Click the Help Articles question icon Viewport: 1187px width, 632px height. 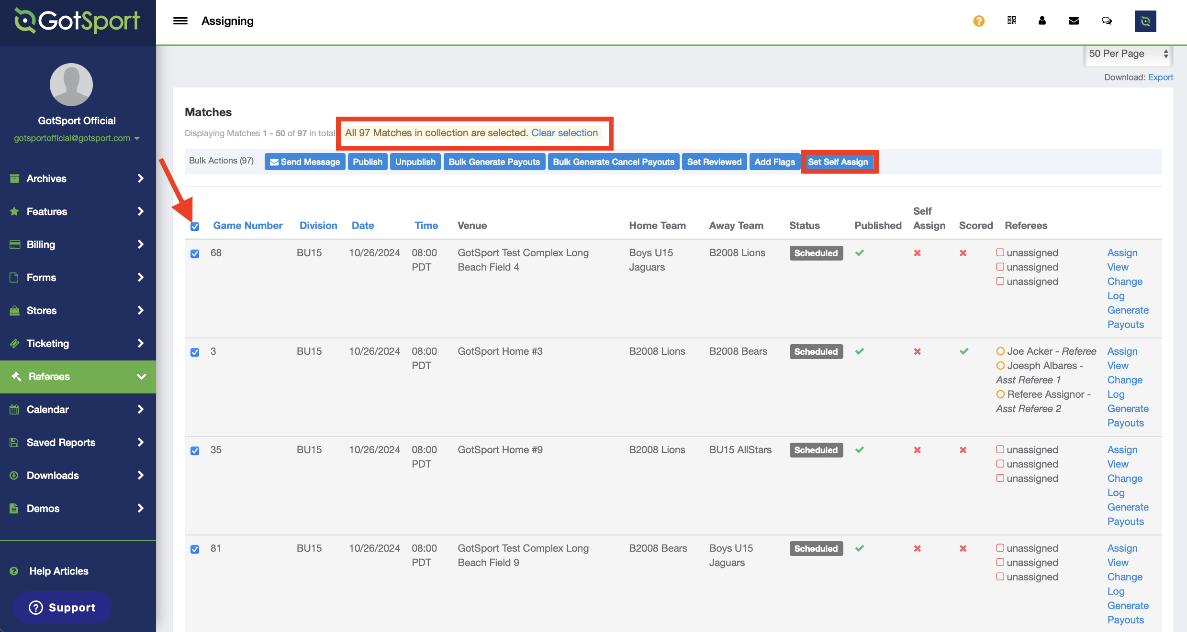tap(14, 571)
